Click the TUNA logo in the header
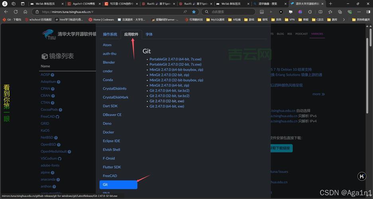Viewport: 373px width, 199px height. point(49,34)
